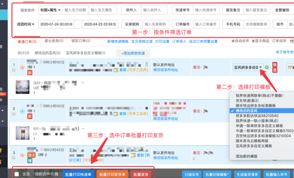Filter by 亚风拼多多自定义模板(1) tab
The image size is (294, 178).
[86, 53]
